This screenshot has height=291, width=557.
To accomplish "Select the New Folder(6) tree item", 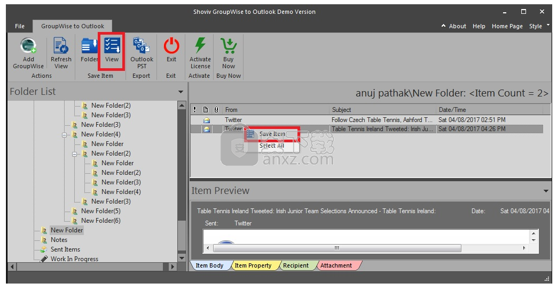I will point(100,221).
